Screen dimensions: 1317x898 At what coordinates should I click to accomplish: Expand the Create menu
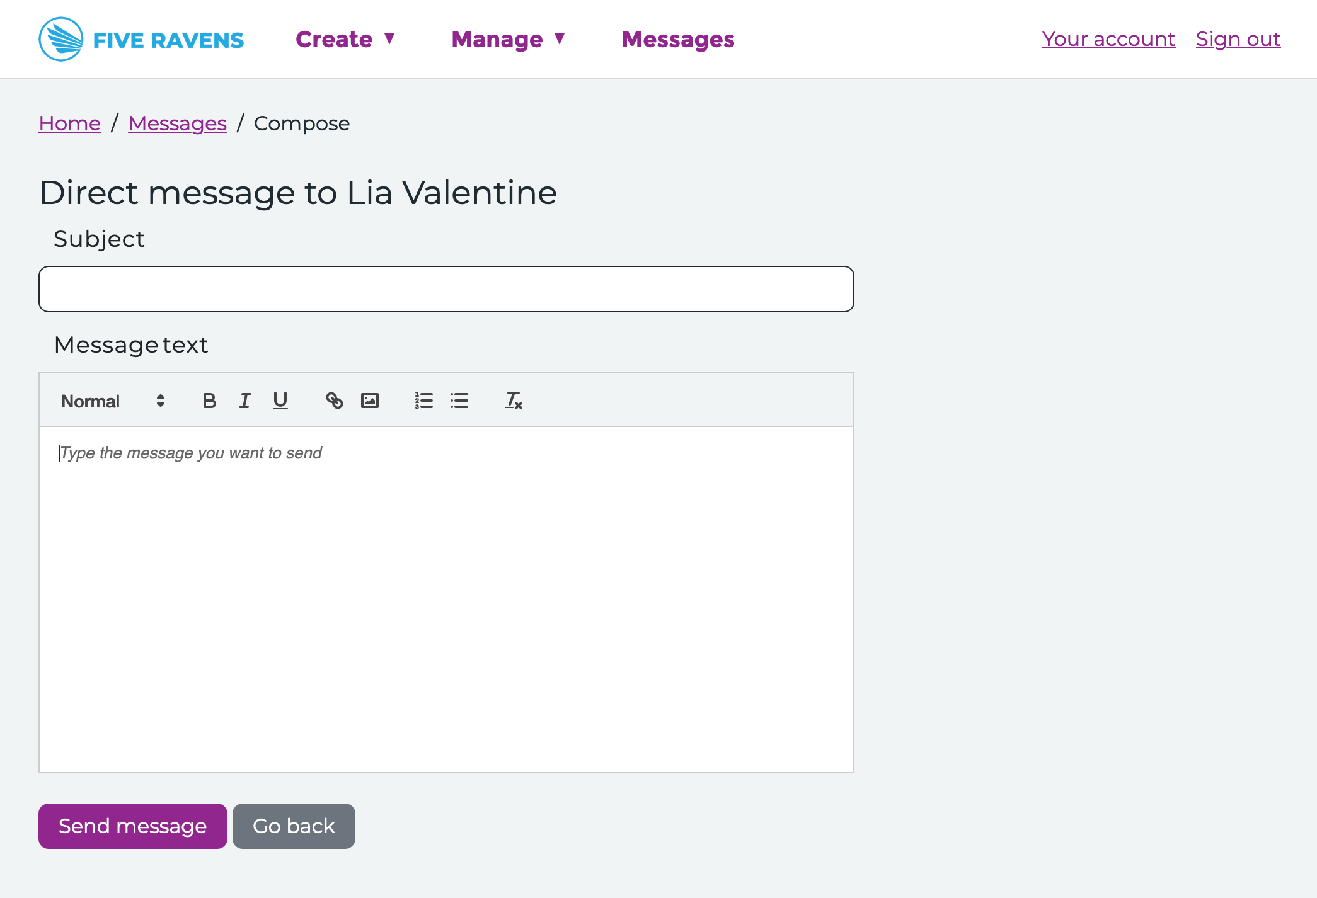(x=345, y=40)
